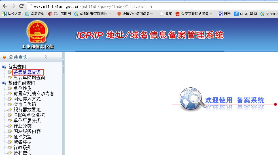This screenshot has width=278, height=155.
Task: Reload the page with refresh icon
Action: [x=22, y=6]
